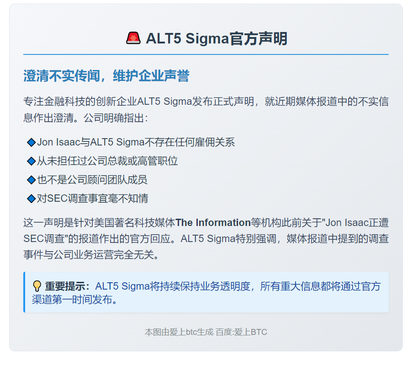Click the blue divider line under the title
Viewport: 412px width, 366px height.
pos(206,54)
